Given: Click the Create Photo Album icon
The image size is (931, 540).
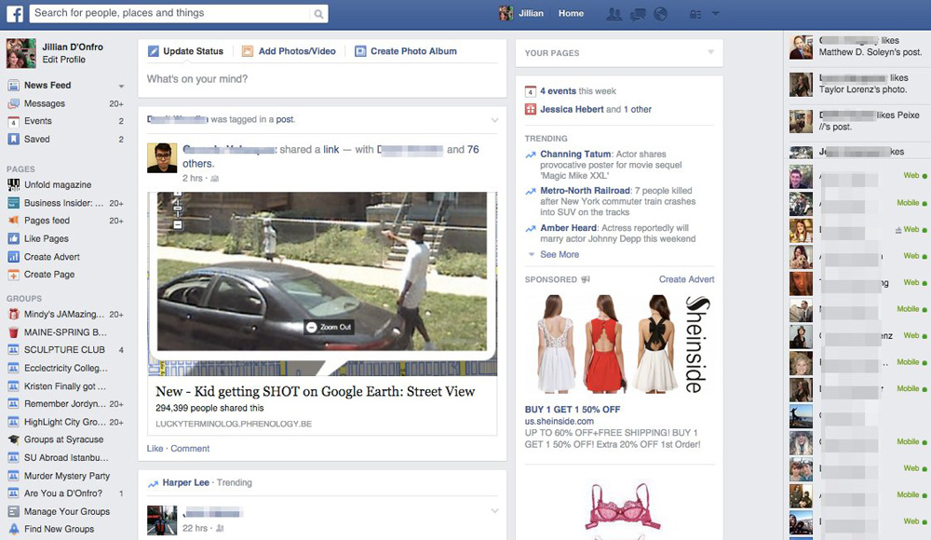Looking at the screenshot, I should [x=360, y=51].
